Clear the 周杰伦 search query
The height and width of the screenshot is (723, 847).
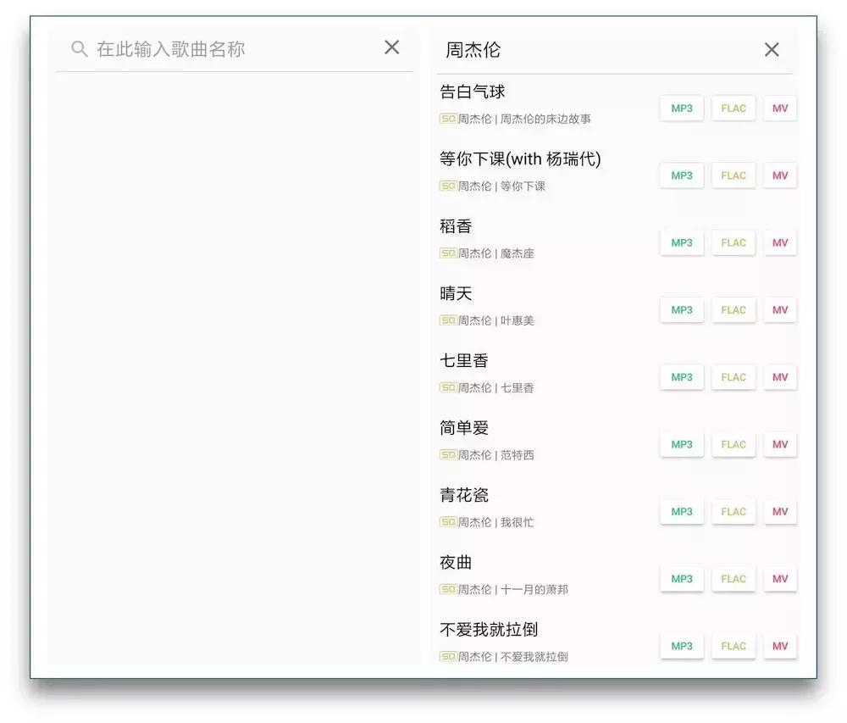[x=771, y=49]
